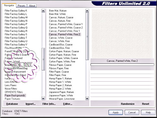The height and width of the screenshot is (118, 157).
Task: Click up arrow of category list scrollbar
Action: click(43, 11)
